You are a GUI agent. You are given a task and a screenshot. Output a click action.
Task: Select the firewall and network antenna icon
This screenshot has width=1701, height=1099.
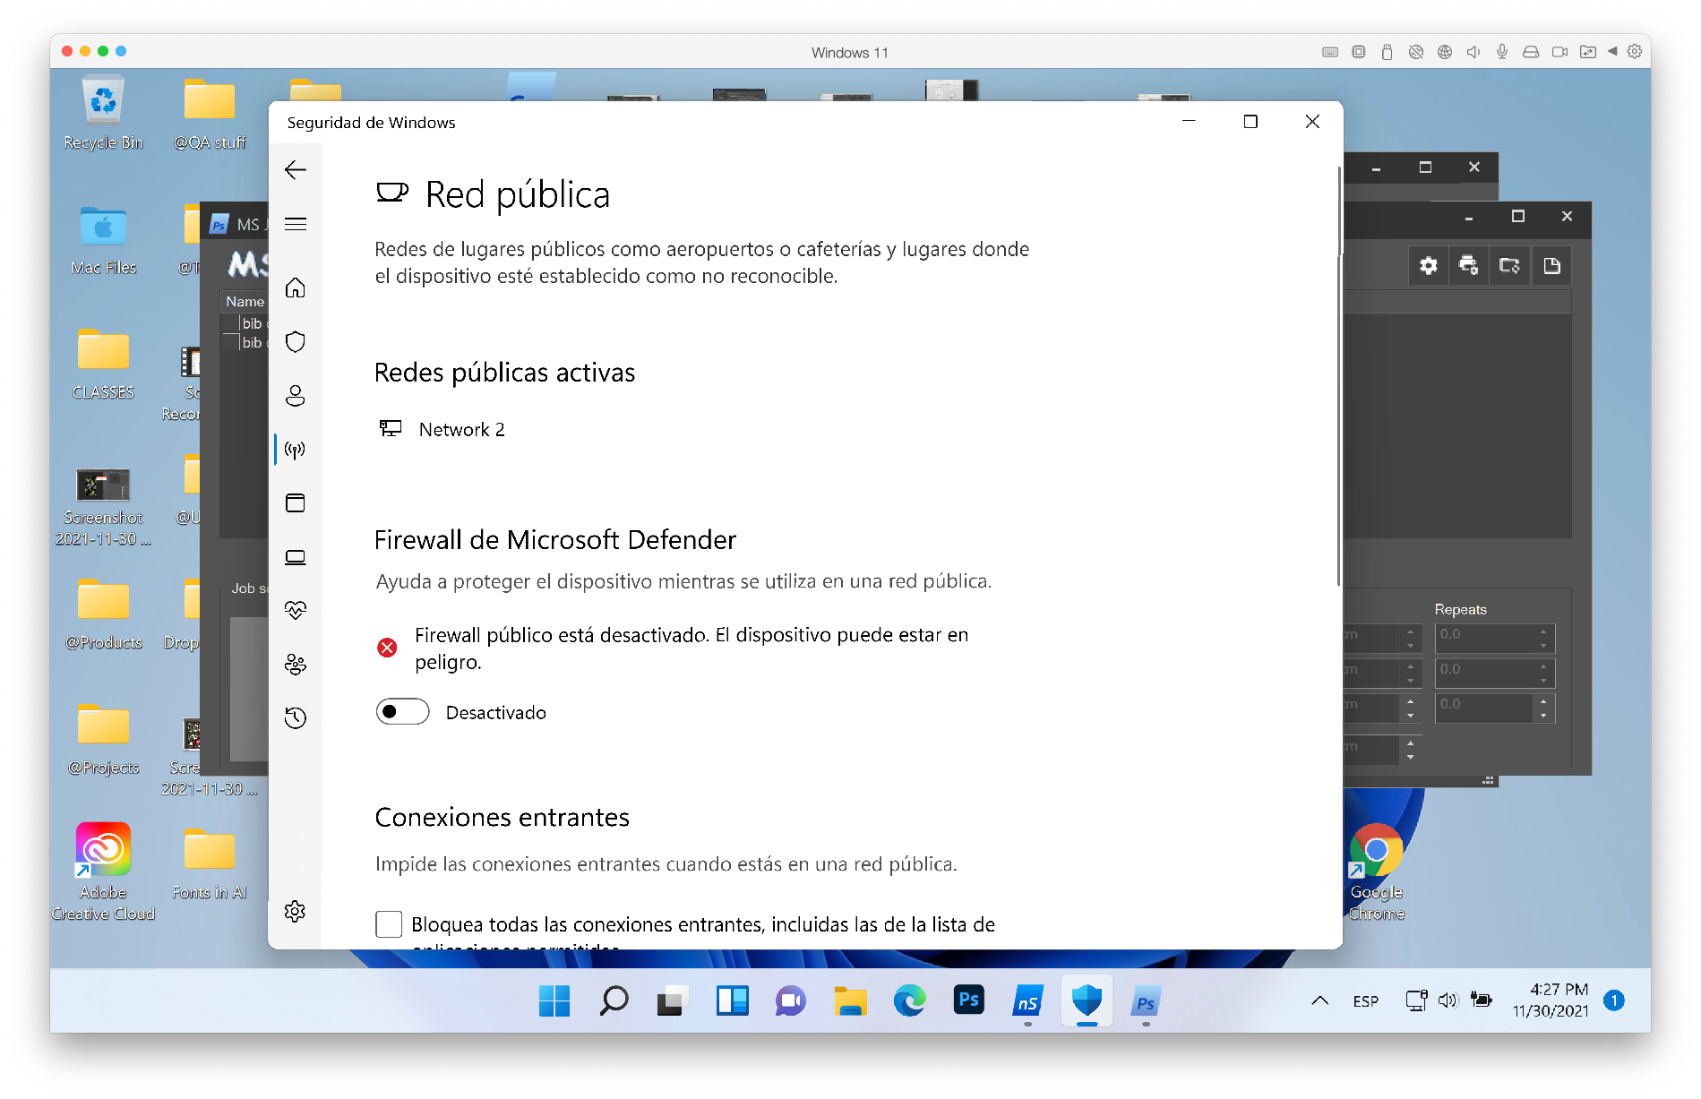[296, 449]
